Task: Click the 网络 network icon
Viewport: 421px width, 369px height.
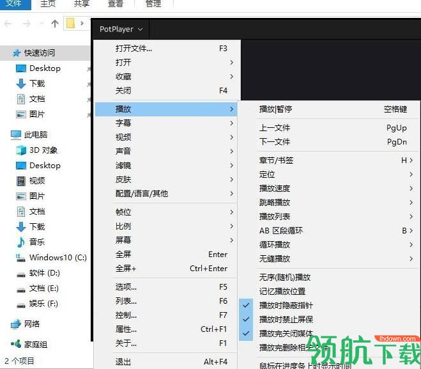Action: click(x=16, y=324)
